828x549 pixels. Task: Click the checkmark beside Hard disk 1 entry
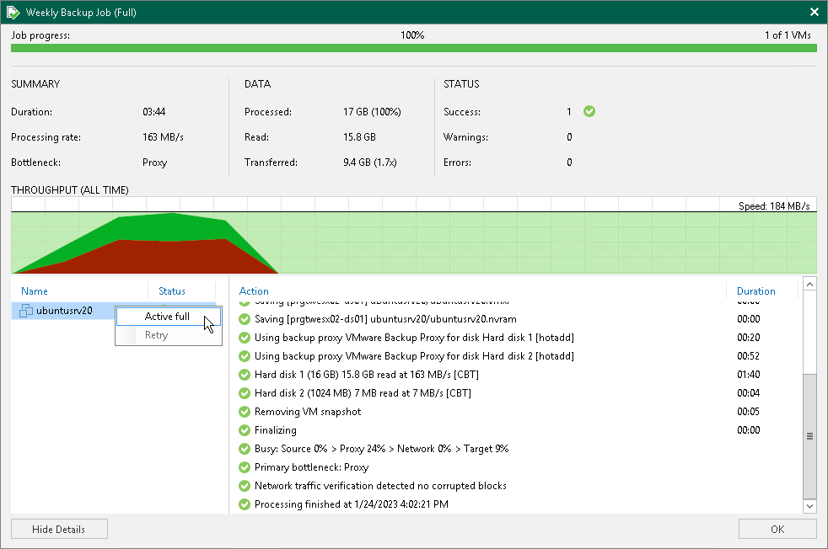point(245,375)
